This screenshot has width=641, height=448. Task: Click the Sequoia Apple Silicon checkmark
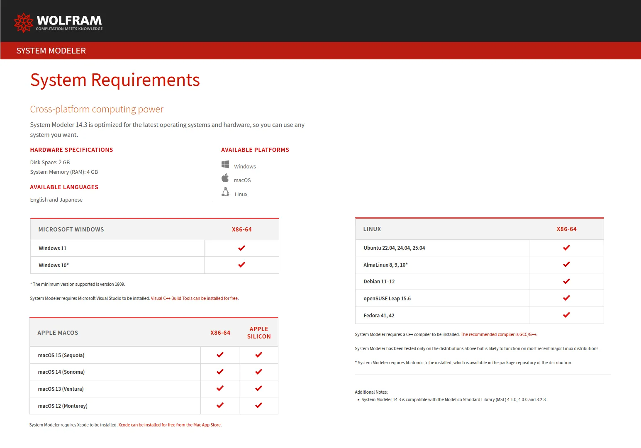pos(258,355)
